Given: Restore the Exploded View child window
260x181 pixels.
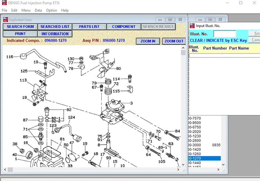Looking at the screenshot, I should (x=170, y=20).
